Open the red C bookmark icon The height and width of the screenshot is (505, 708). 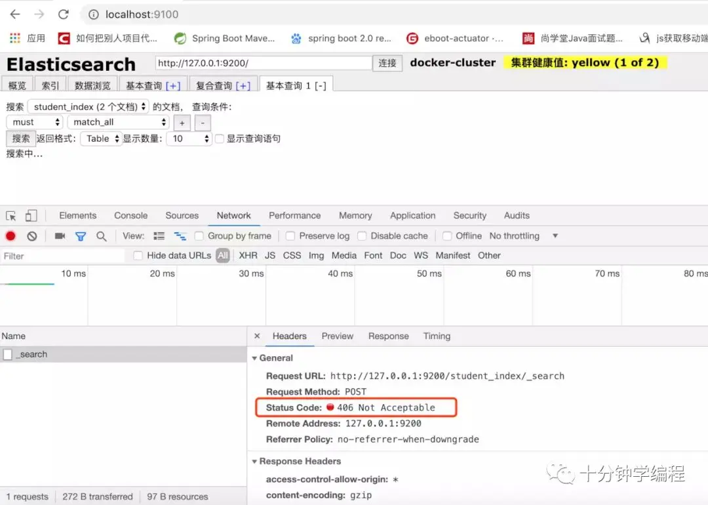tap(64, 39)
